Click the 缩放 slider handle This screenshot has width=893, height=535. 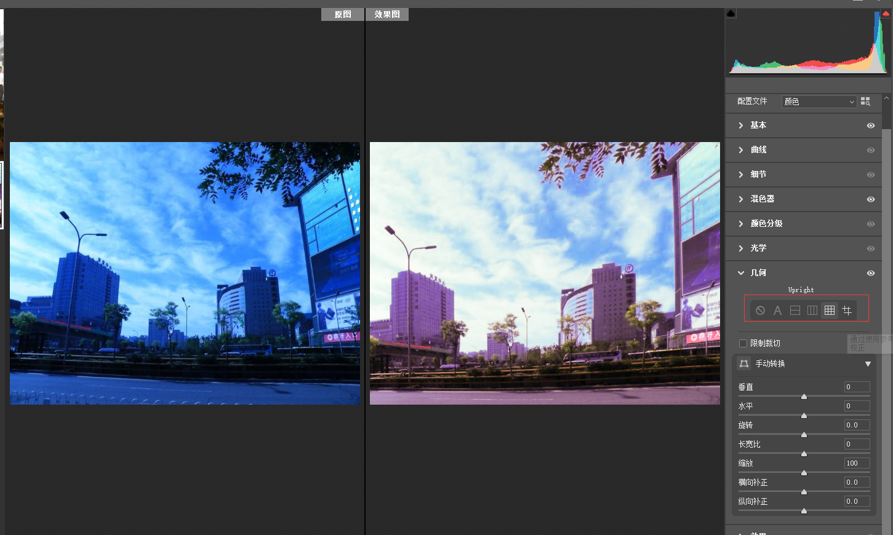click(x=804, y=473)
